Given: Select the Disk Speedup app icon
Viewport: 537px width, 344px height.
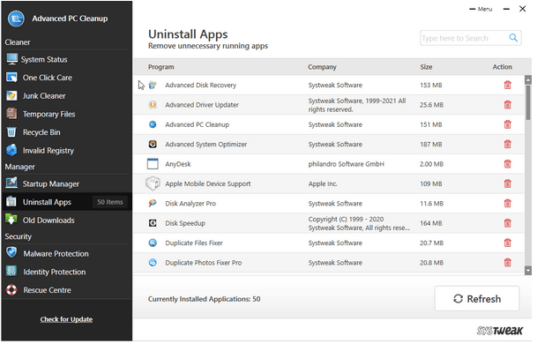Looking at the screenshot, I should coord(153,223).
